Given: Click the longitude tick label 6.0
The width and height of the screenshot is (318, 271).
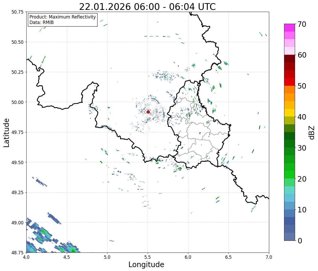Looking at the screenshot, I should 188,257.
